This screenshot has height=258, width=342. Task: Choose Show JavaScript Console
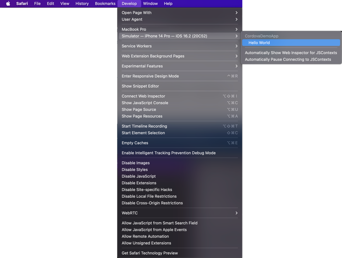click(x=180, y=103)
